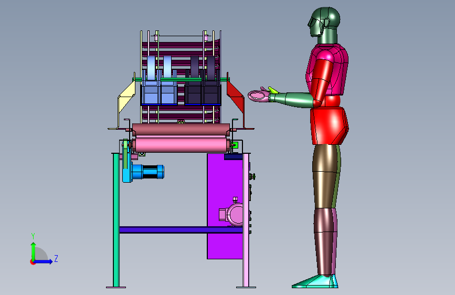Pick the mannequin's pink open hand
455x295 pixels.
click(259, 95)
